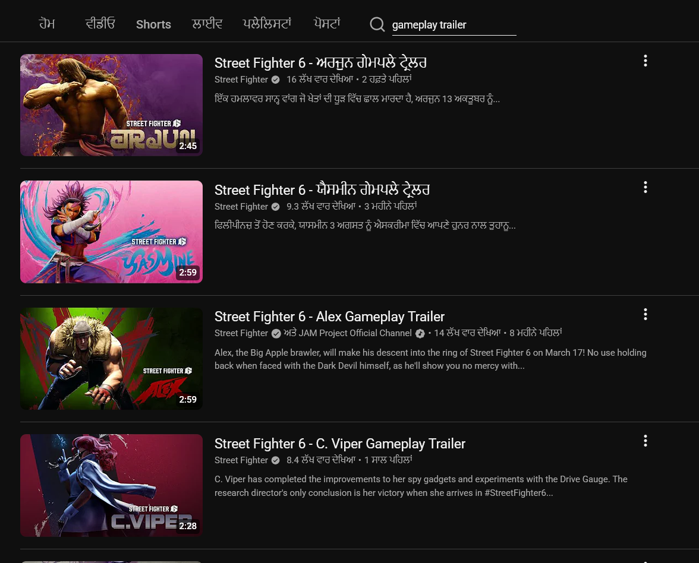Open options menu for Alex Gameplay Trailer
Image resolution: width=699 pixels, height=563 pixels.
645,315
